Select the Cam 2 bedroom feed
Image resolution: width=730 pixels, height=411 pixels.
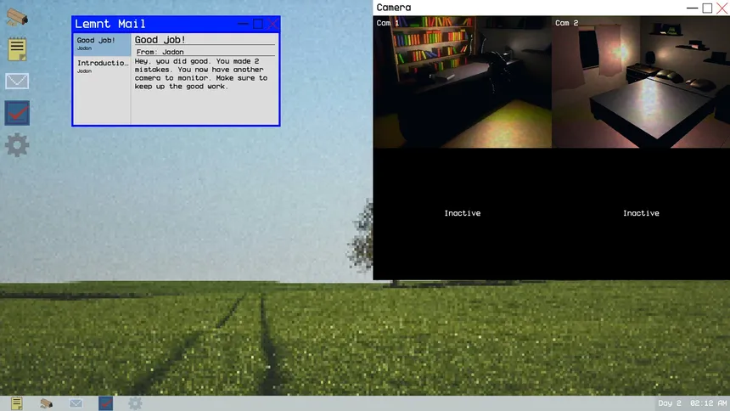641,82
